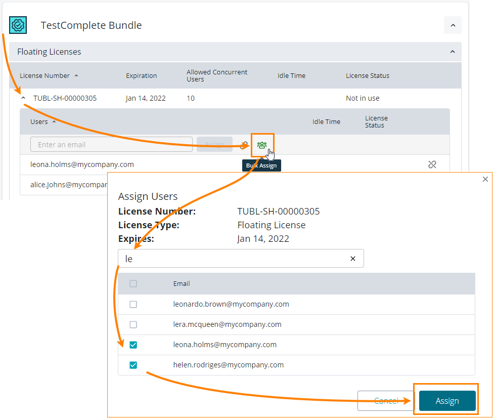Collapse the Floating Licenses panel
This screenshot has width=494, height=419.
tap(453, 52)
